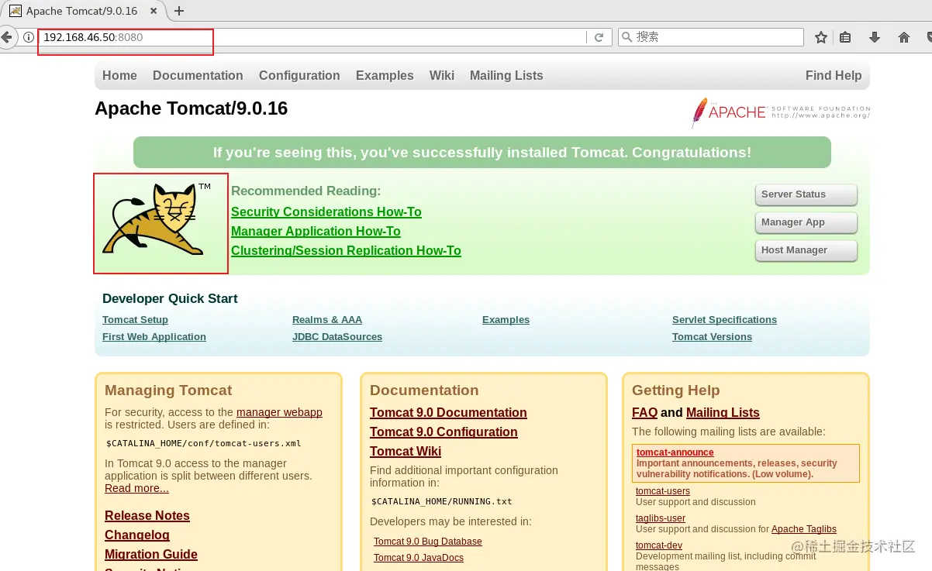Open the tomcat-announce mailing list link
The height and width of the screenshot is (571, 932).
pyautogui.click(x=674, y=452)
